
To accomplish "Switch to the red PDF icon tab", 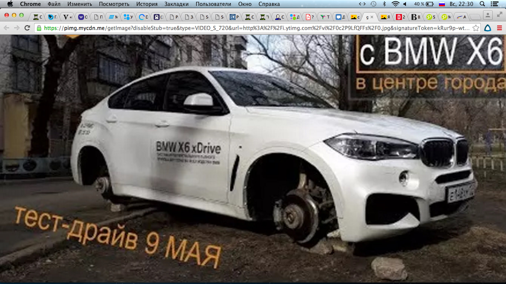I will [308, 17].
